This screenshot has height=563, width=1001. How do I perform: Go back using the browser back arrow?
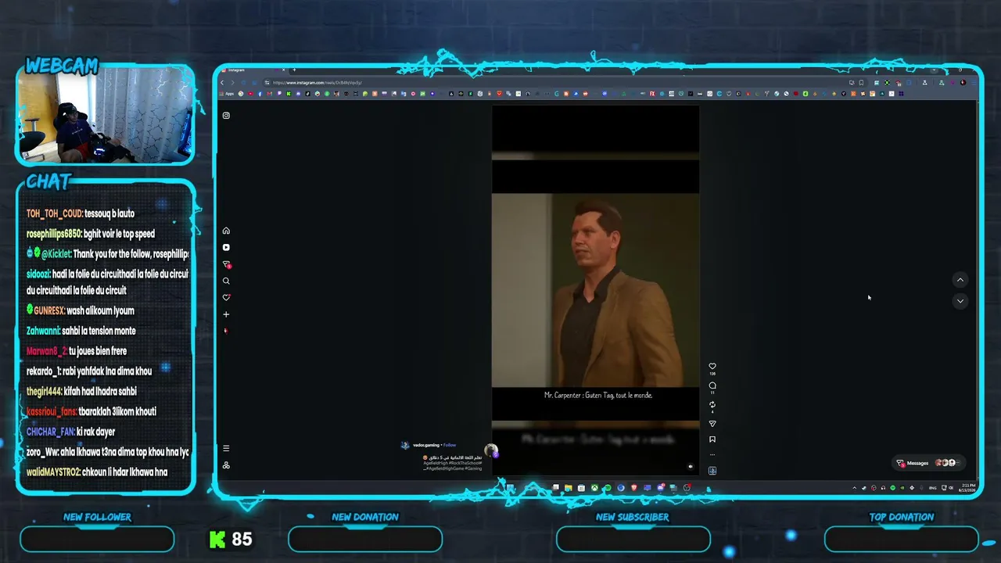(x=222, y=82)
